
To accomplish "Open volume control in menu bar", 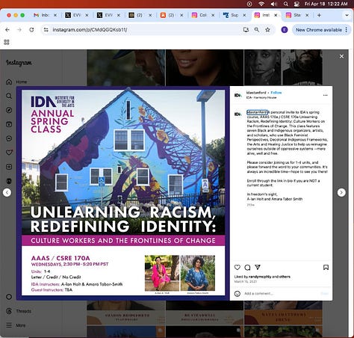I will coord(273,4).
